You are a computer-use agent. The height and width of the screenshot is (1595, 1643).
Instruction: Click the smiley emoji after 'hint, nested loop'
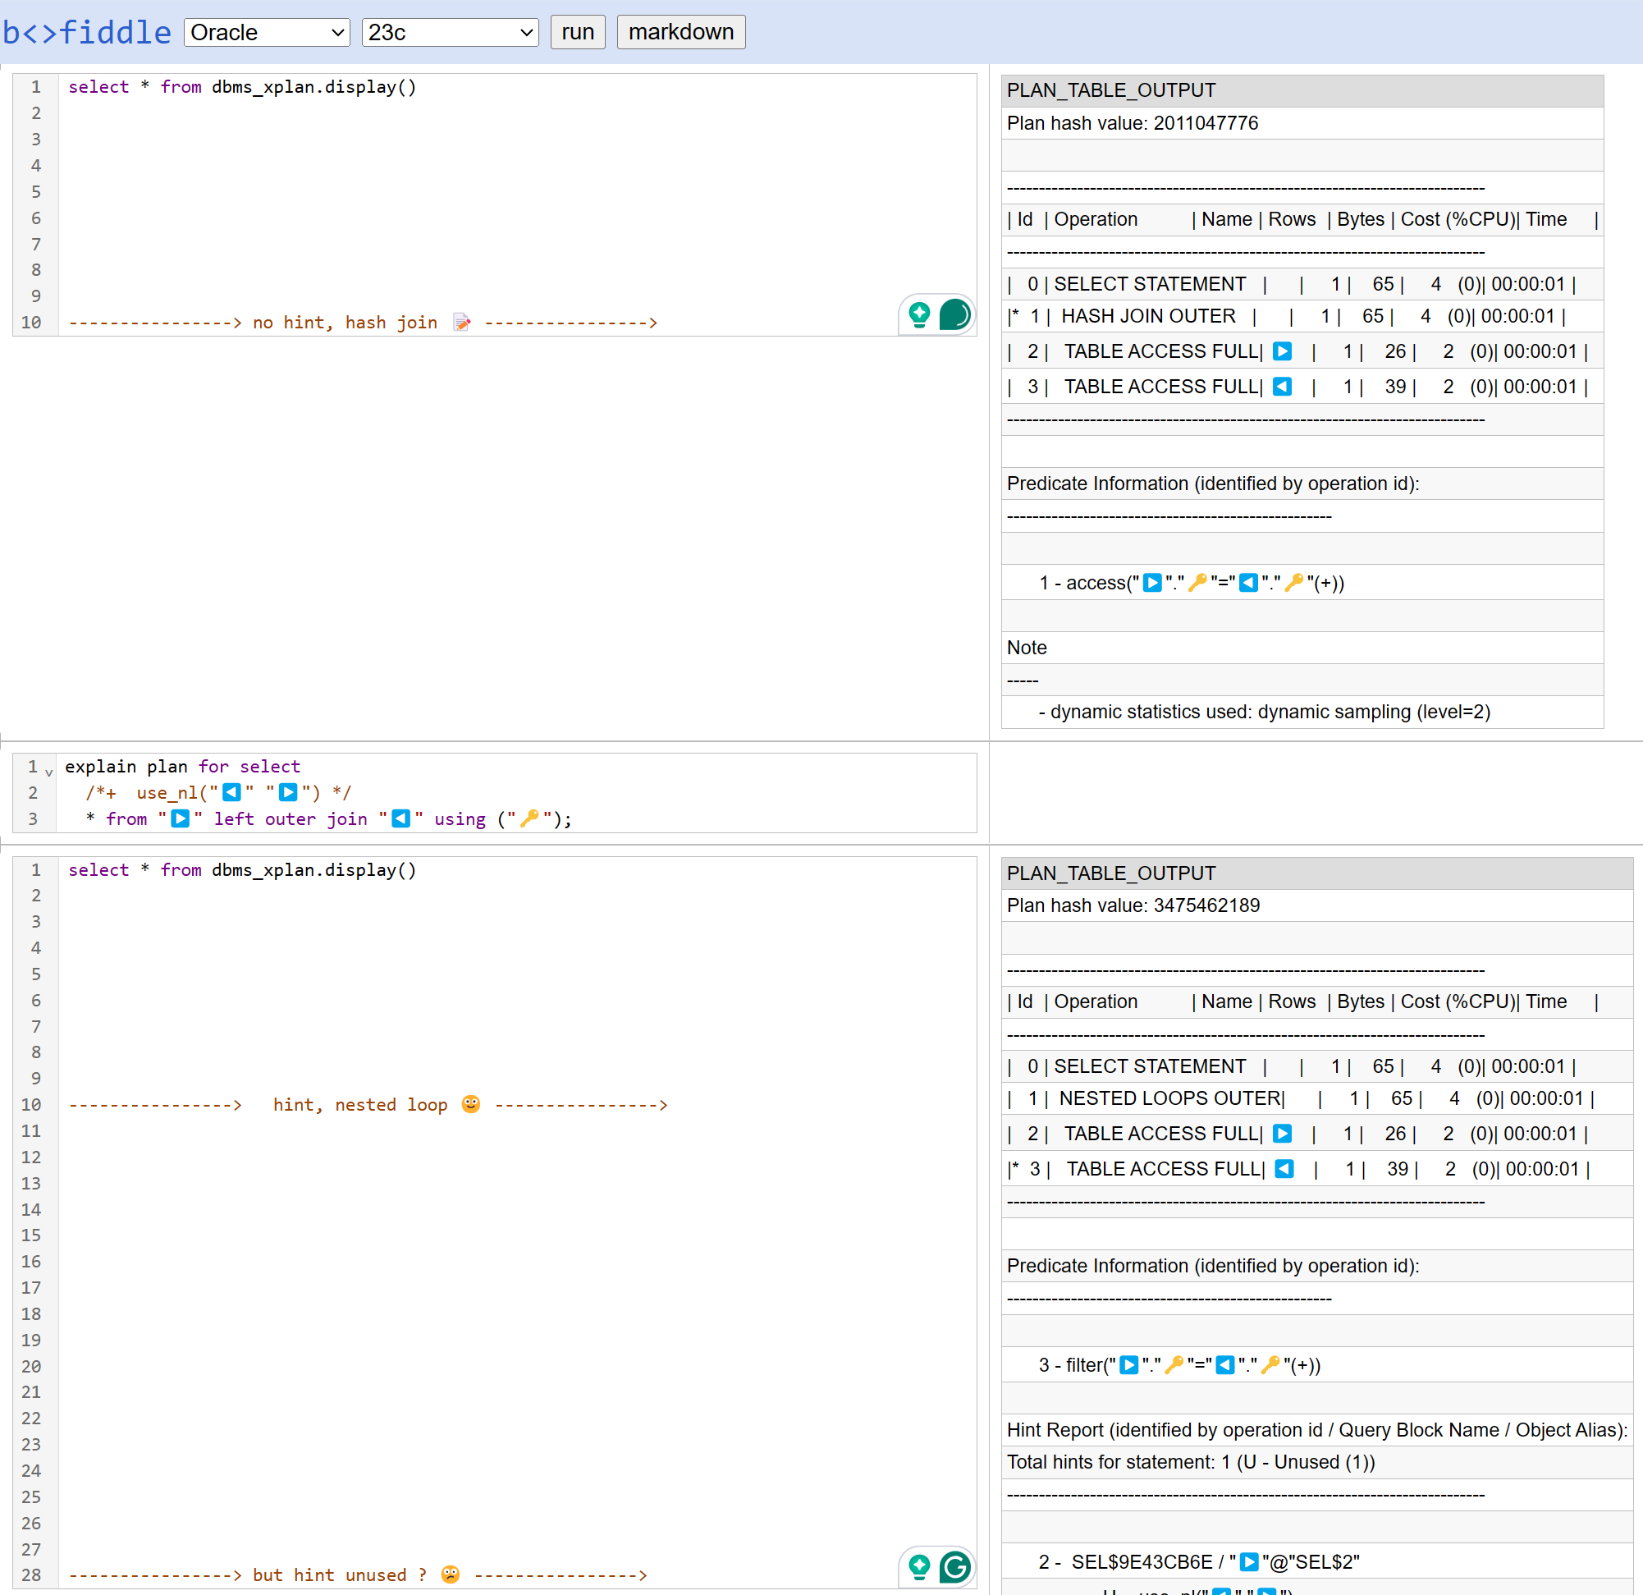click(471, 1103)
